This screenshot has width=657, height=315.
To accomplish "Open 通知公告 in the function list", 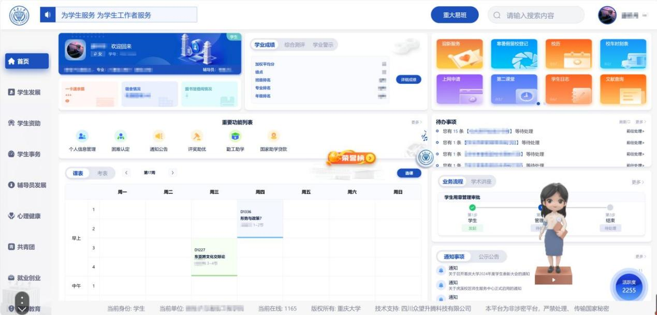I will [158, 137].
